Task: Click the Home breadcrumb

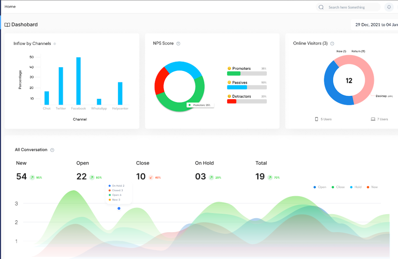Action: (10, 7)
